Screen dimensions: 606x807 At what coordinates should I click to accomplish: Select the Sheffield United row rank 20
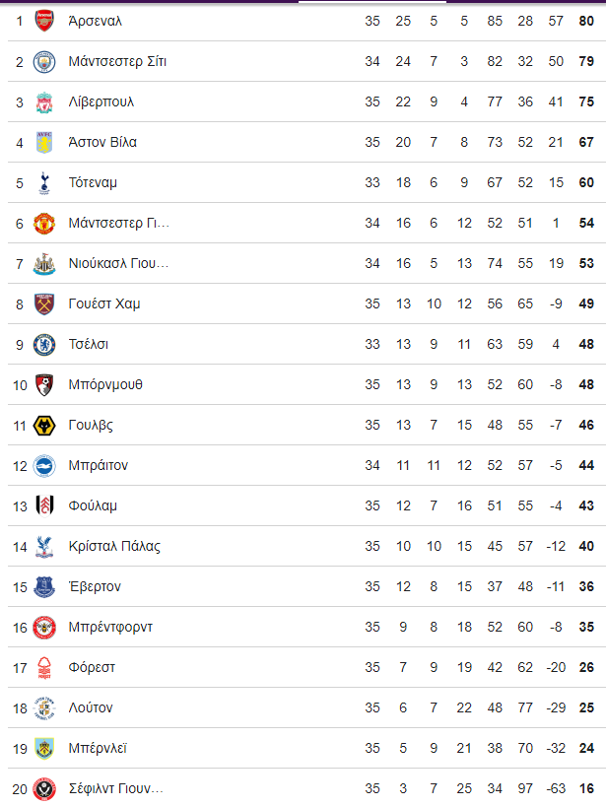click(x=20, y=789)
